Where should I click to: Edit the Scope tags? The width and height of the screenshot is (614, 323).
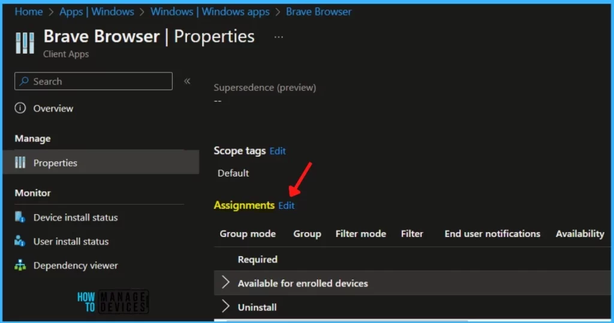pos(278,151)
